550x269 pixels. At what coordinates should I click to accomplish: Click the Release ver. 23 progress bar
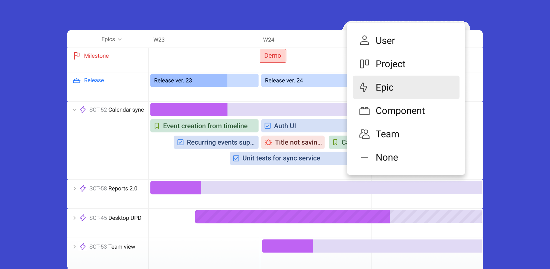click(x=188, y=80)
